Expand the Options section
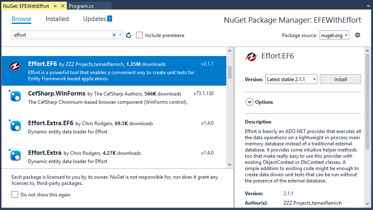This screenshot has height=210, width=373. [249, 102]
